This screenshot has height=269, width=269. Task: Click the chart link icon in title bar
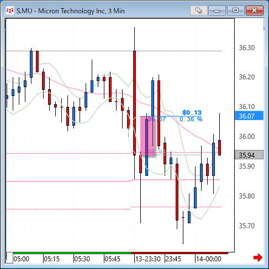click(198, 10)
